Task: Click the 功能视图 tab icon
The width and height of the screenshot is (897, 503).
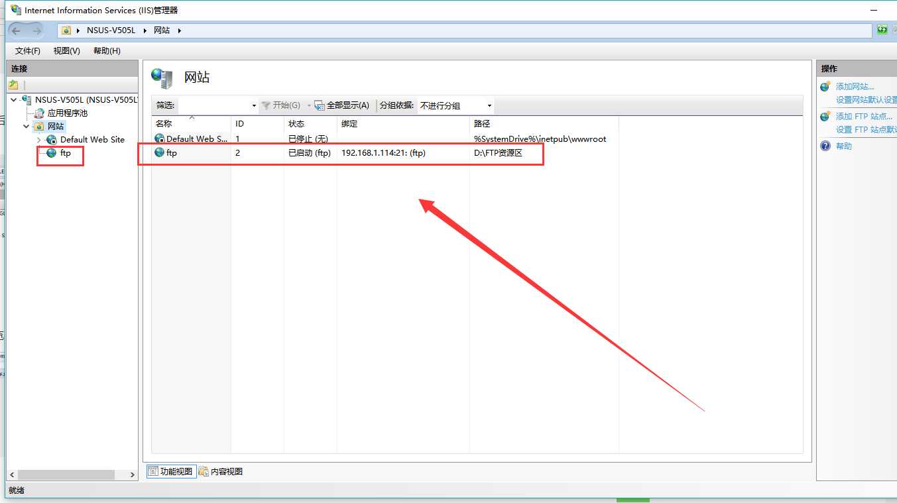Action: (153, 471)
